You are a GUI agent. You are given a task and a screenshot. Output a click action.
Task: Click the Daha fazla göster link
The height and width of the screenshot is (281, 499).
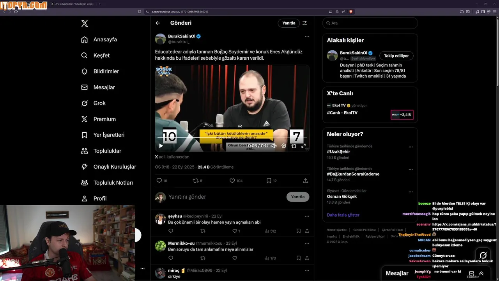(x=343, y=215)
